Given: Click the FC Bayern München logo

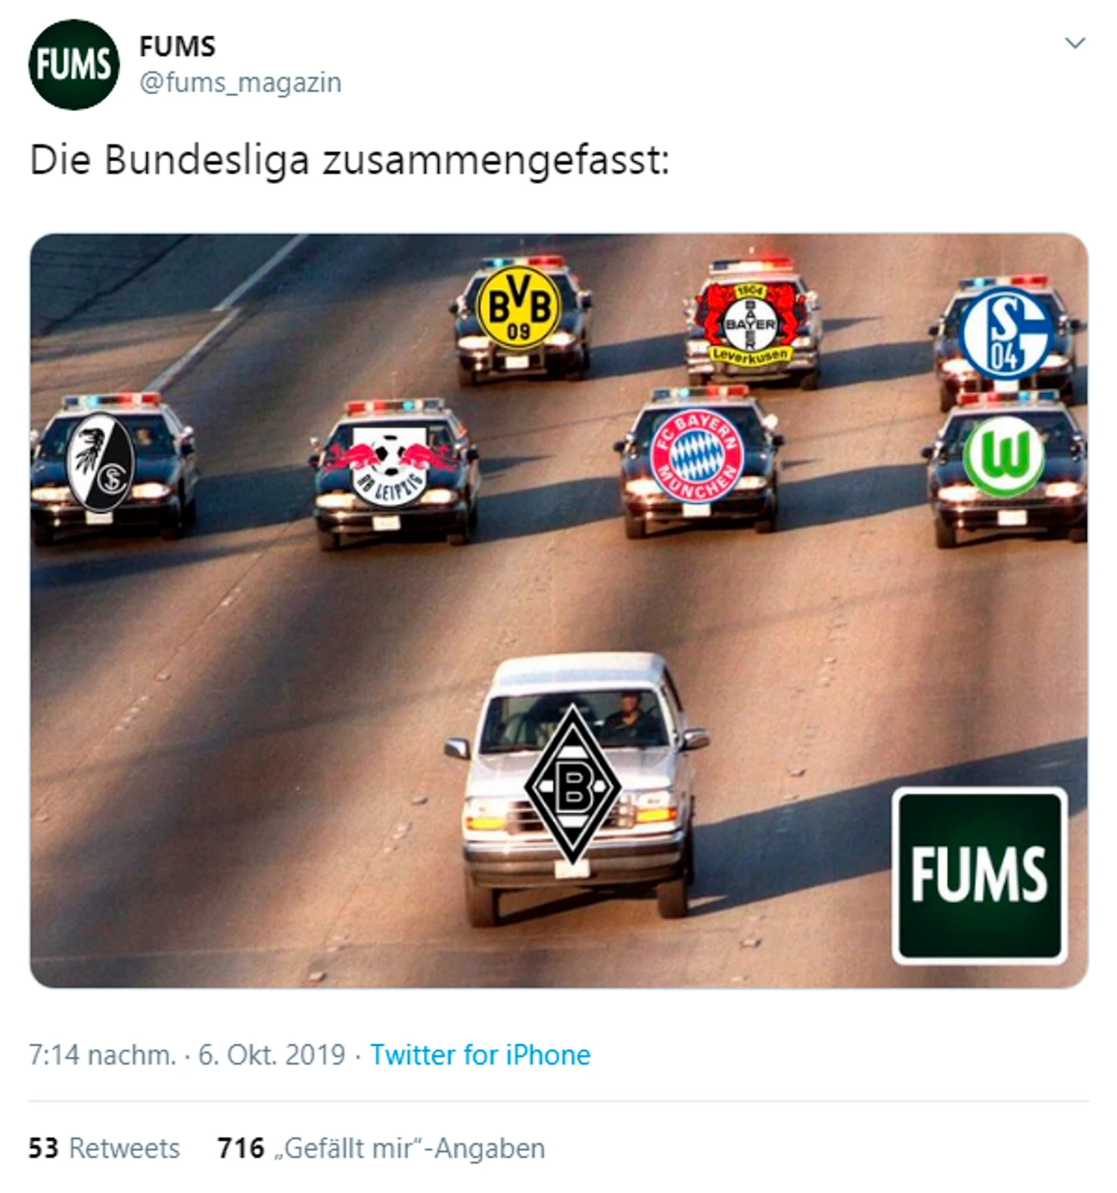Looking at the screenshot, I should (696, 456).
